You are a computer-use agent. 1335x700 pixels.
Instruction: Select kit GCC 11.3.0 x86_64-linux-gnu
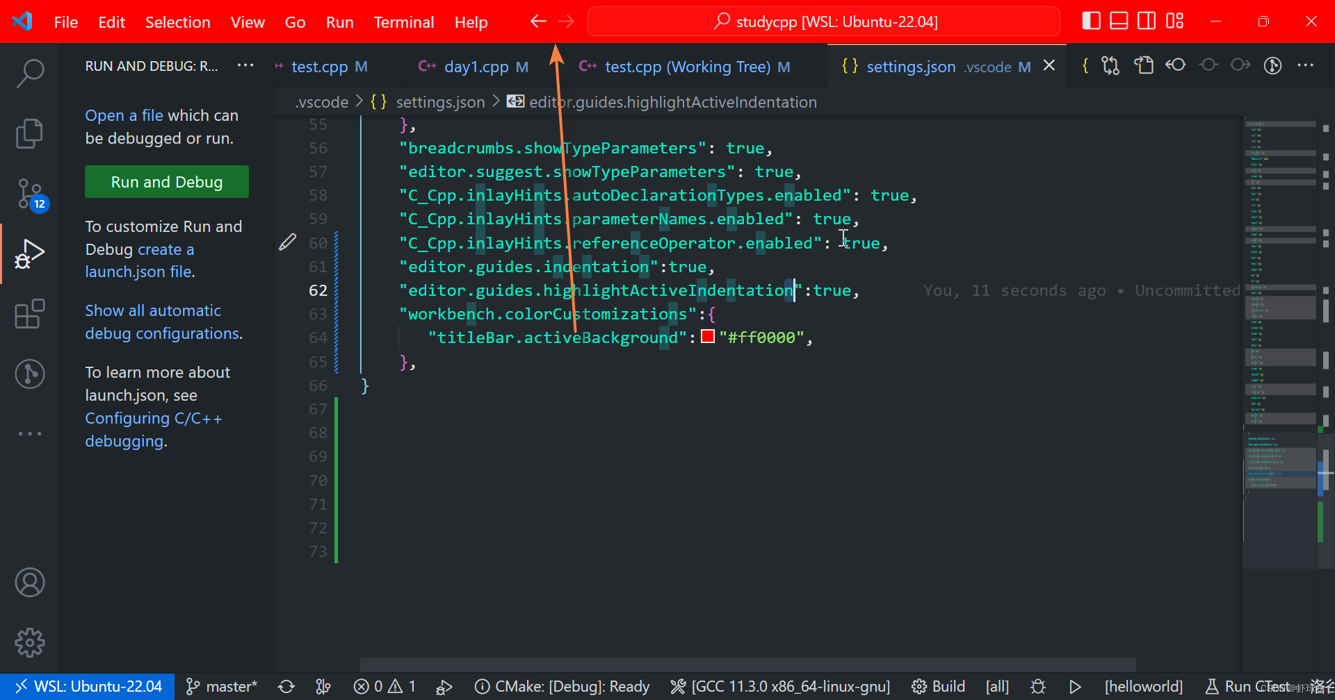click(780, 686)
